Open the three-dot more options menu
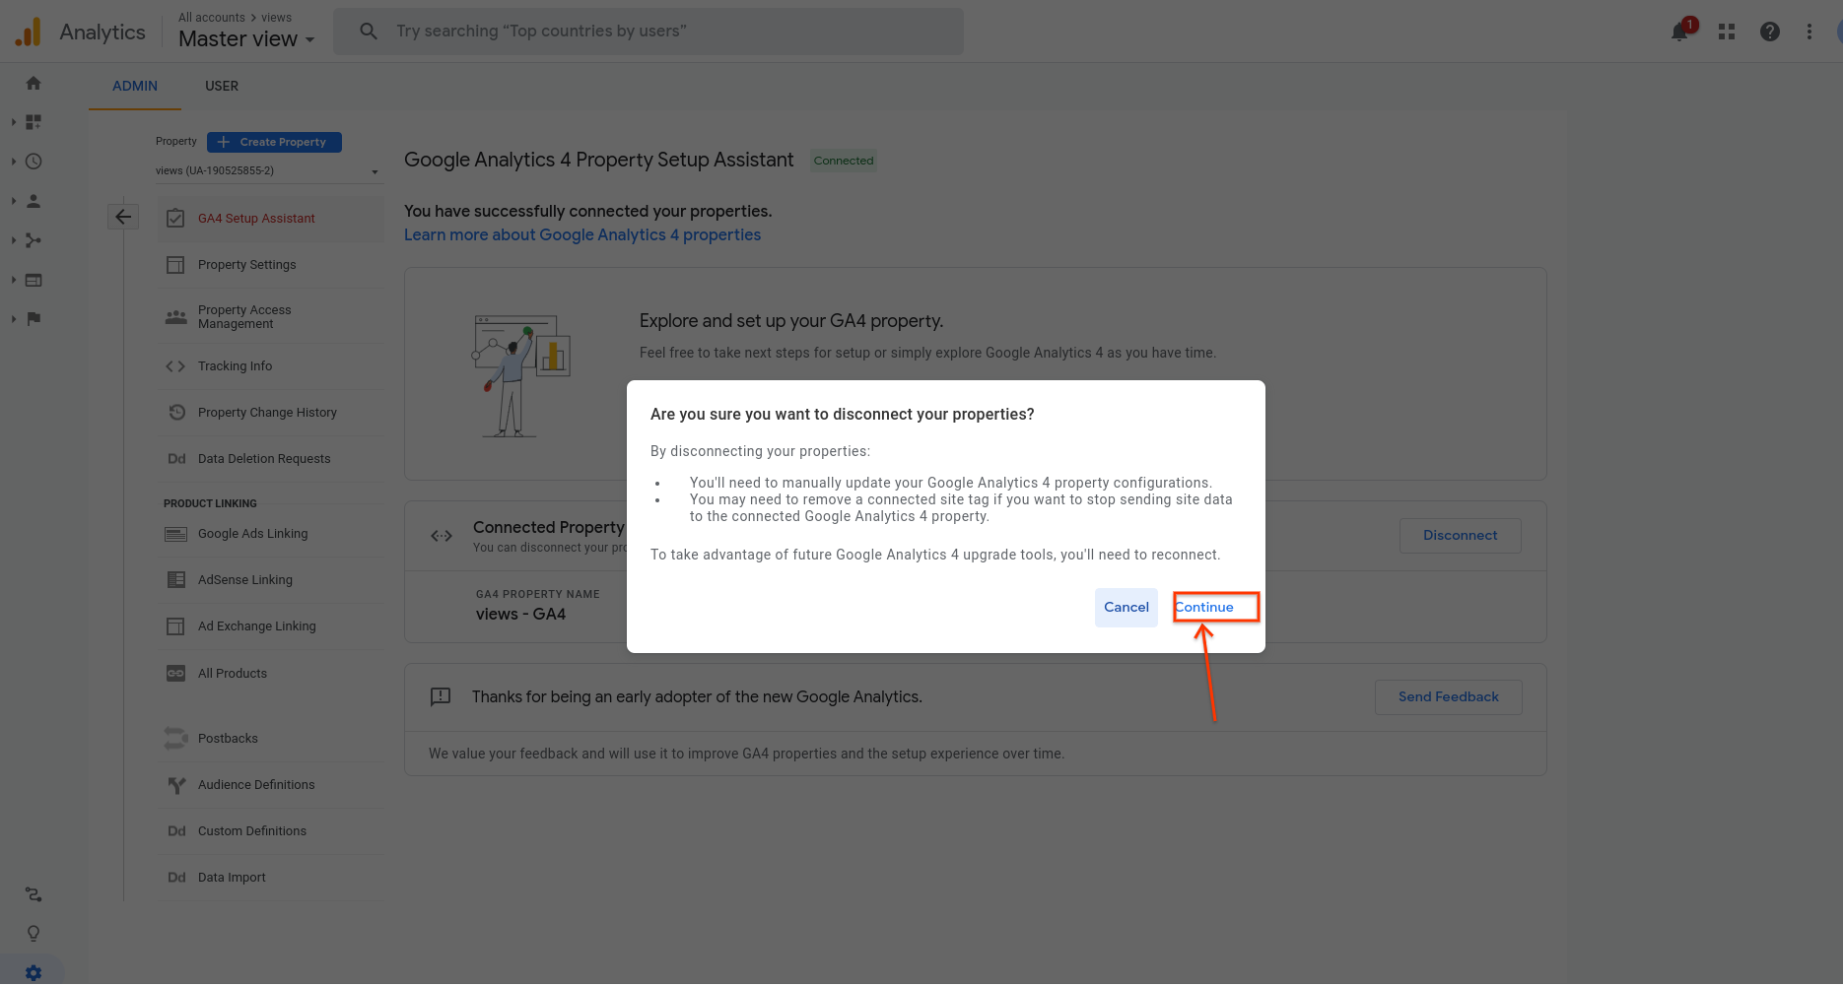This screenshot has width=1844, height=986. [x=1810, y=32]
